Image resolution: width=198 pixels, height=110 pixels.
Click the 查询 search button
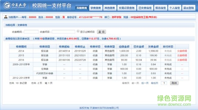tap(101, 32)
